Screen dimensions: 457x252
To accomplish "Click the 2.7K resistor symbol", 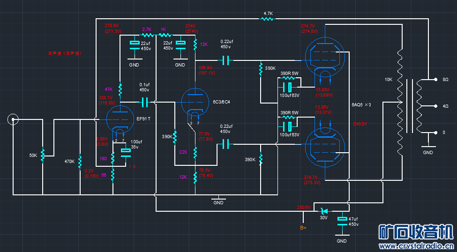I will click(147, 35).
